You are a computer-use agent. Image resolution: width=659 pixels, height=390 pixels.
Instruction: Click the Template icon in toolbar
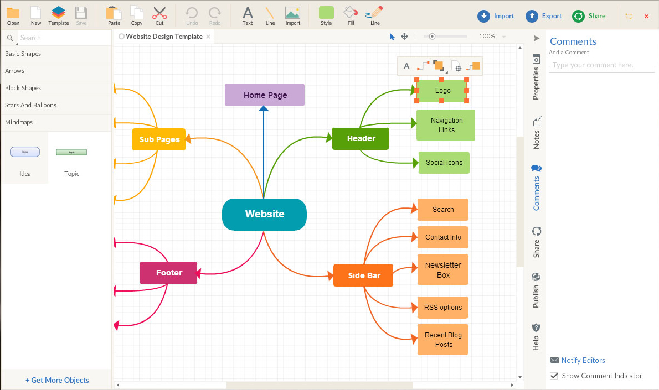(x=58, y=13)
